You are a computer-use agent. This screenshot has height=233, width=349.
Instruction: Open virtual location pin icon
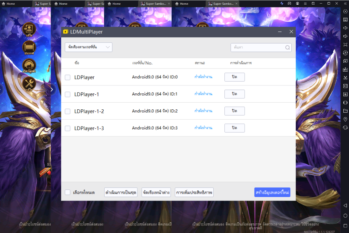pyautogui.click(x=345, y=119)
